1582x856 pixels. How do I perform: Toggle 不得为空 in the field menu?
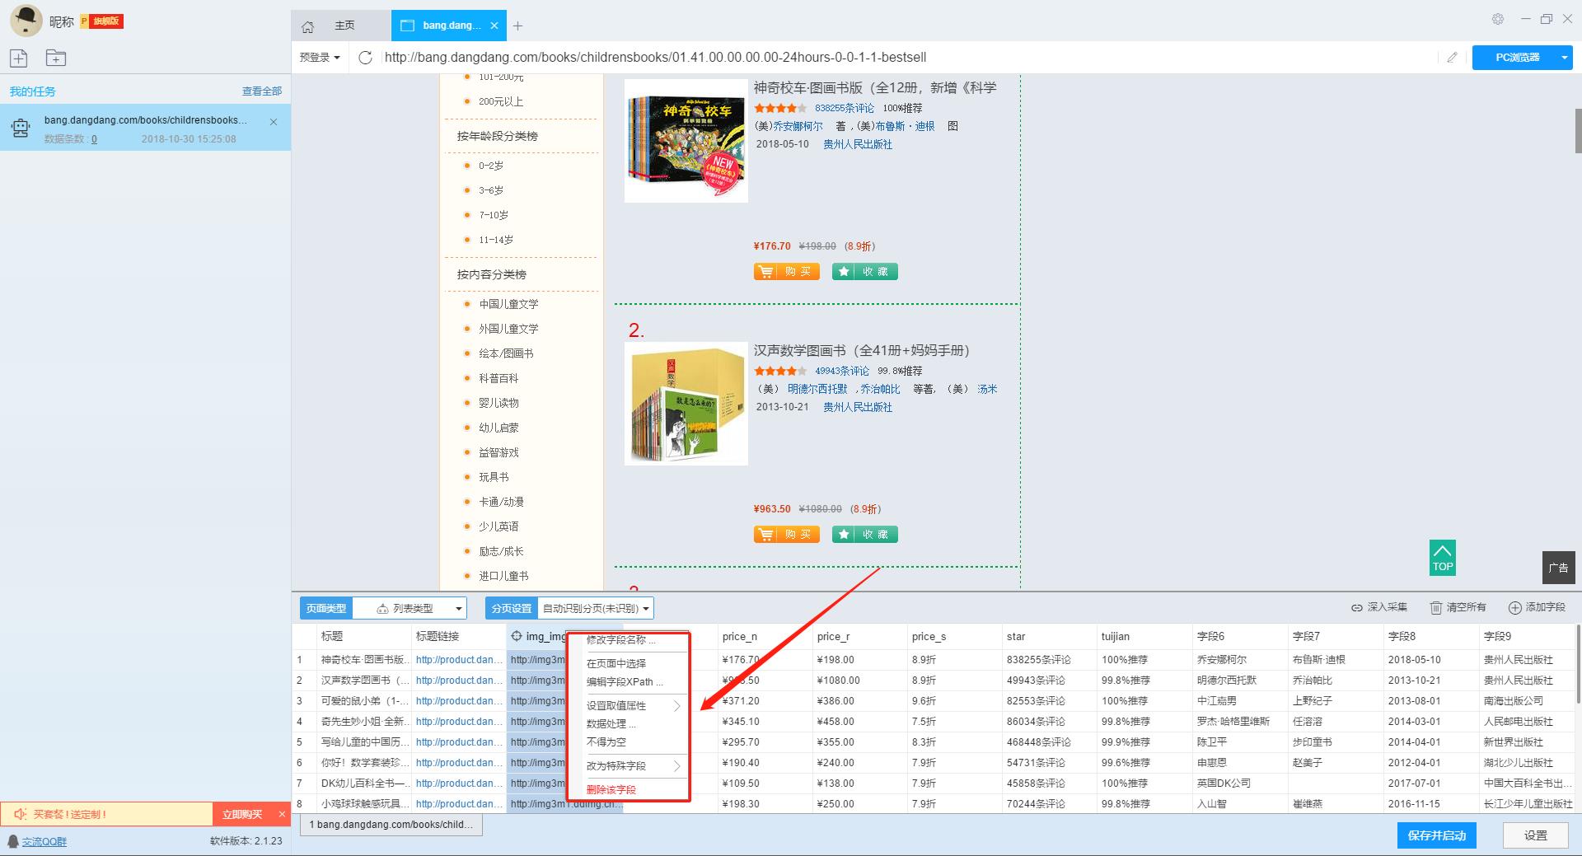[x=607, y=741]
